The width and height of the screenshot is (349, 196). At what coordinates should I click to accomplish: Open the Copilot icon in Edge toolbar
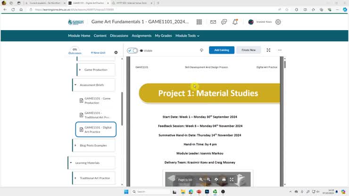[345, 9]
